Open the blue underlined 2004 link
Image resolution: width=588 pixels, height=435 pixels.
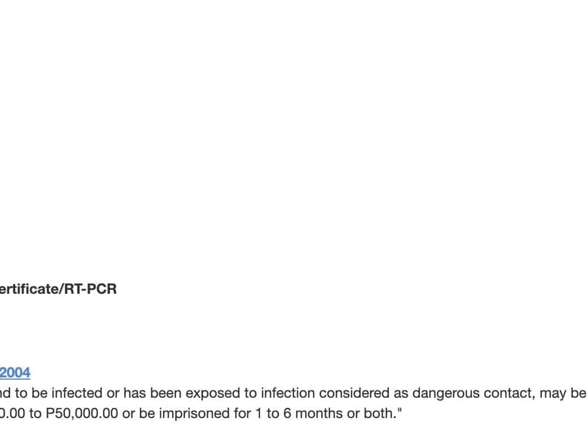(x=15, y=373)
